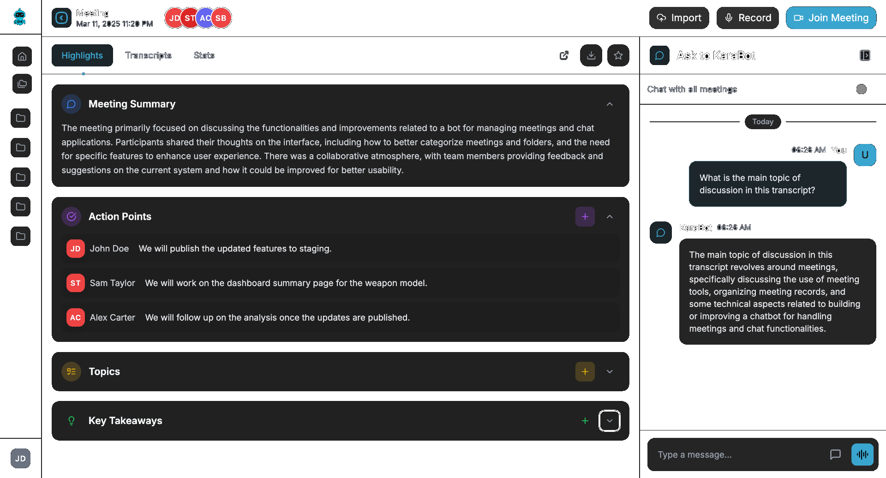Viewport: 886px width, 478px height.
Task: Click the back arrow beside Meeting title
Action: tap(61, 18)
